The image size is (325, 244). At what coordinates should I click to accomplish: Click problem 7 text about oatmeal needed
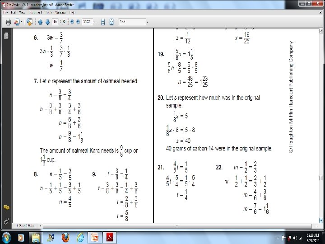(x=89, y=81)
